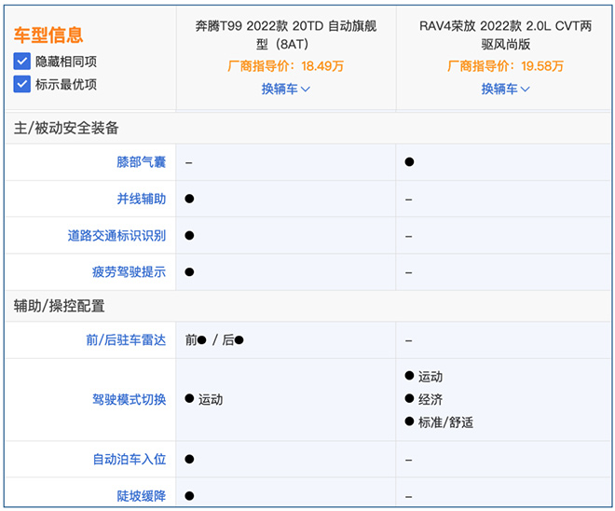Open 换辆车 dropdown under RAV4荣放

pos(506,90)
